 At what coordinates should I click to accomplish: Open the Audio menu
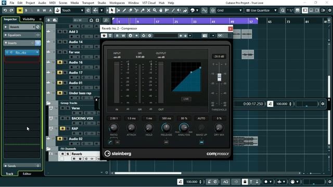coord(42,3)
